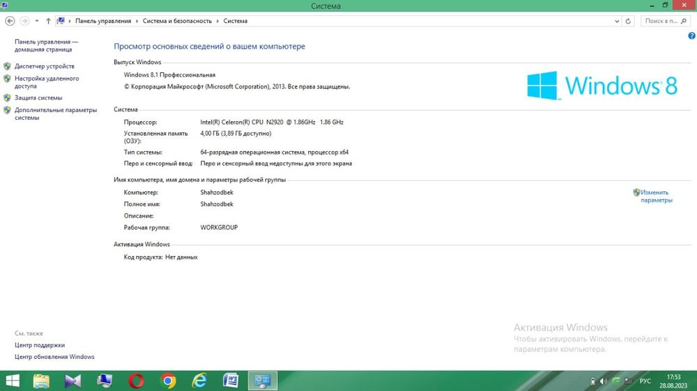The image size is (697, 391).
Task: Open Настройка удаленного доступа
Action: click(47, 82)
